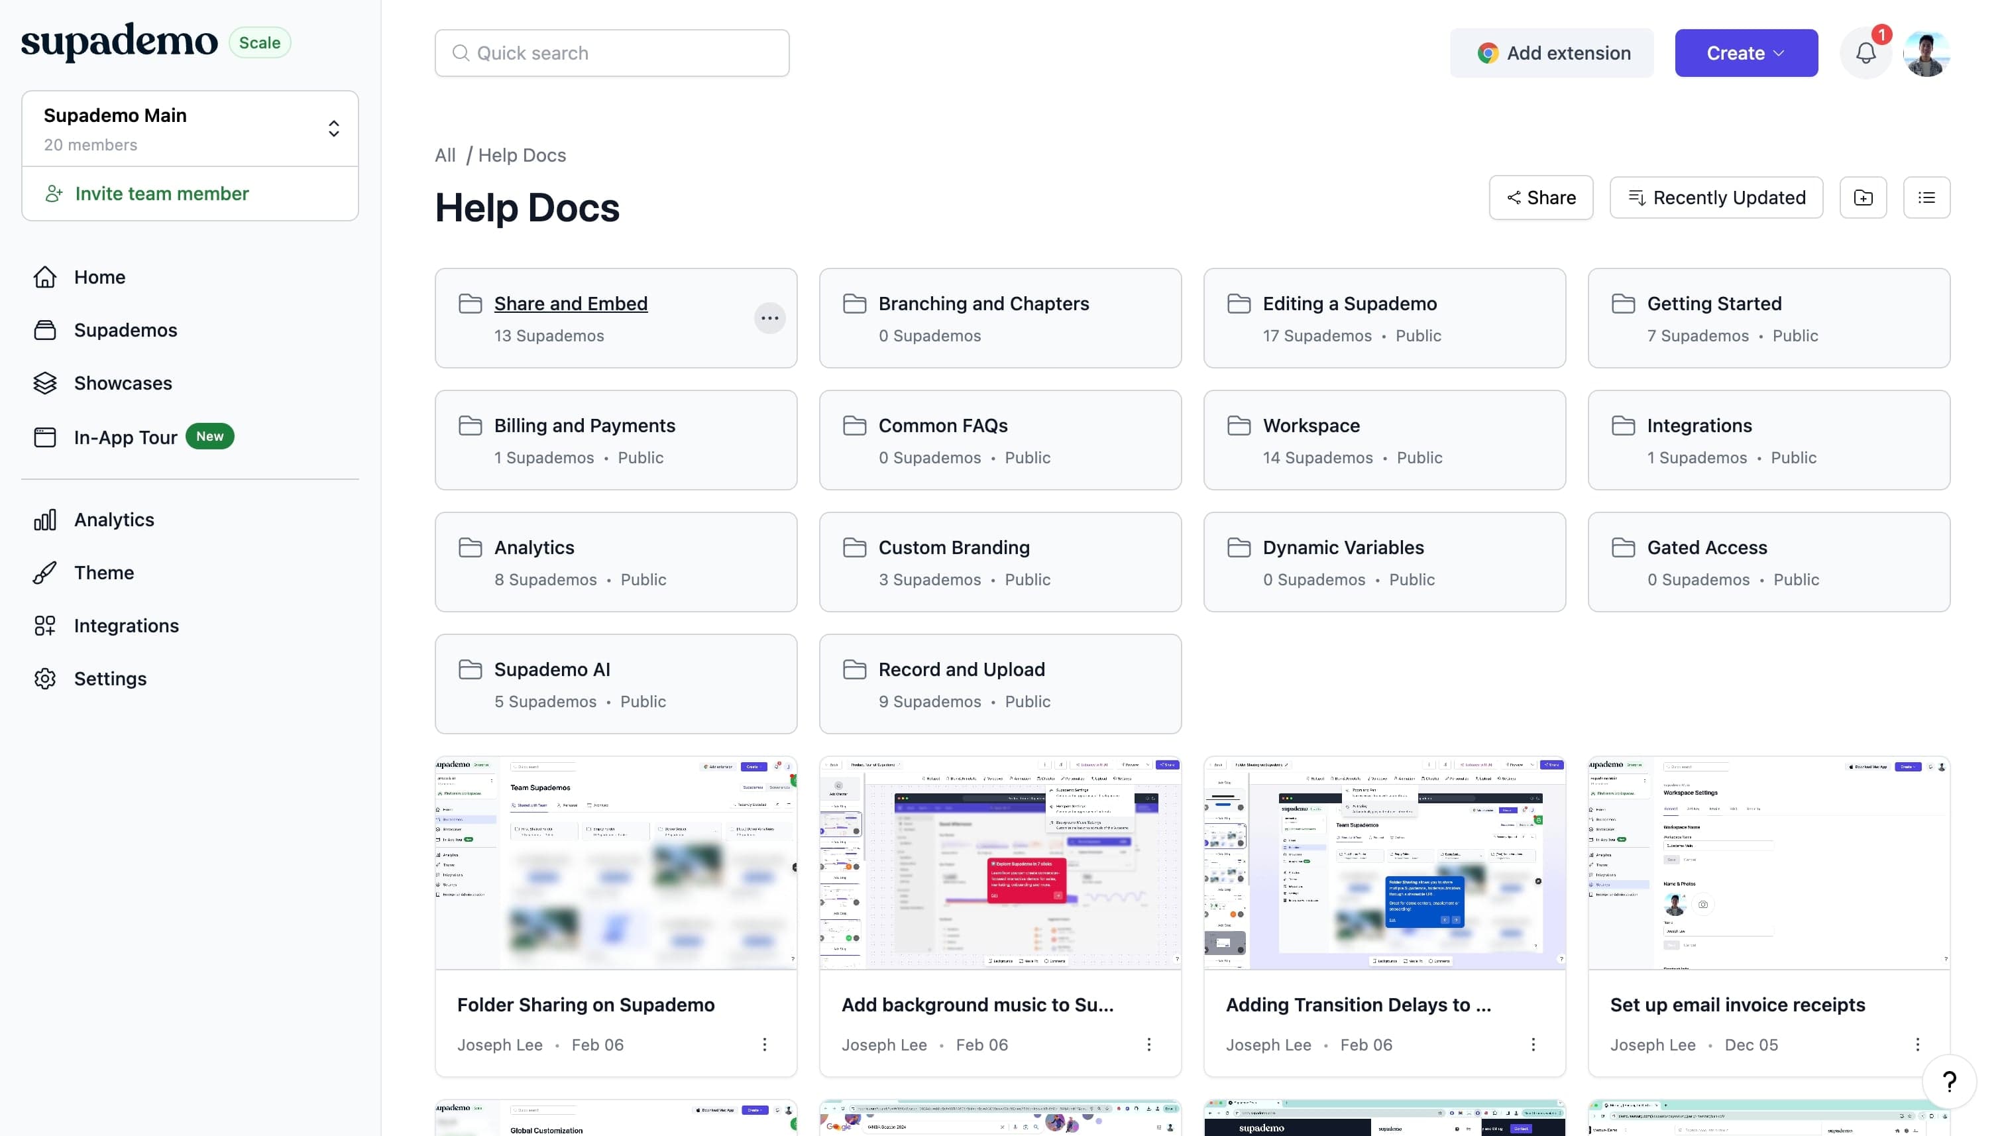
Task: Open In-App Tour in the sidebar
Action: tap(126, 437)
